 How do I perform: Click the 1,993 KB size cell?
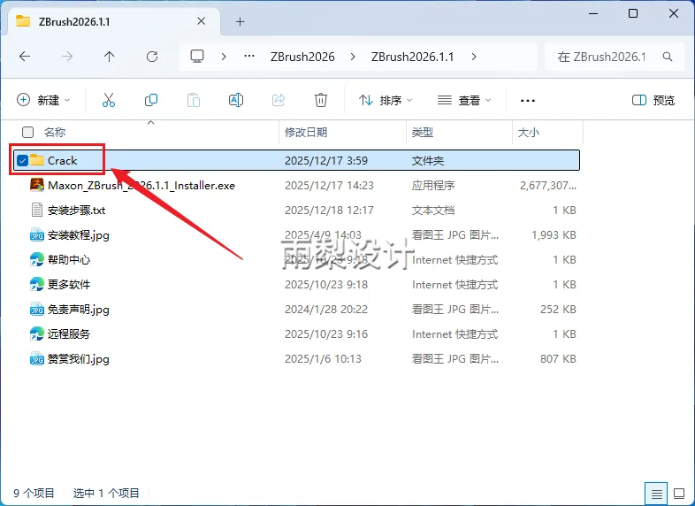pyautogui.click(x=554, y=235)
